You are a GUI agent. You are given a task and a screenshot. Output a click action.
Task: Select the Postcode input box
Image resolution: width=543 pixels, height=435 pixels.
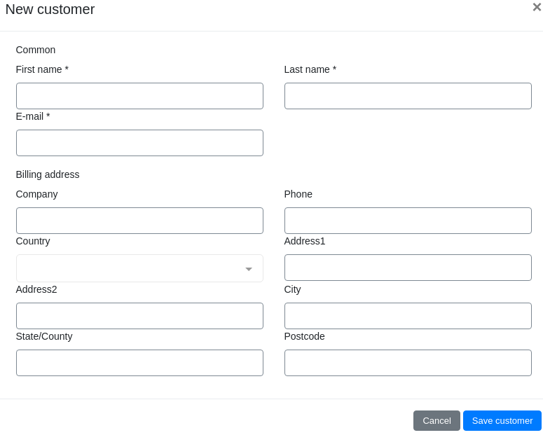[408, 363]
